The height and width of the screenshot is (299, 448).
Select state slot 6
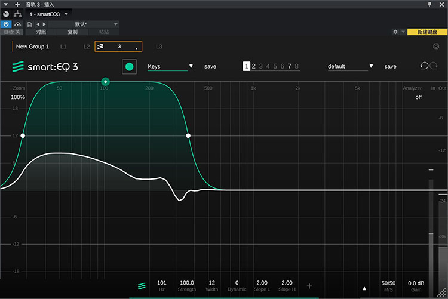point(282,66)
